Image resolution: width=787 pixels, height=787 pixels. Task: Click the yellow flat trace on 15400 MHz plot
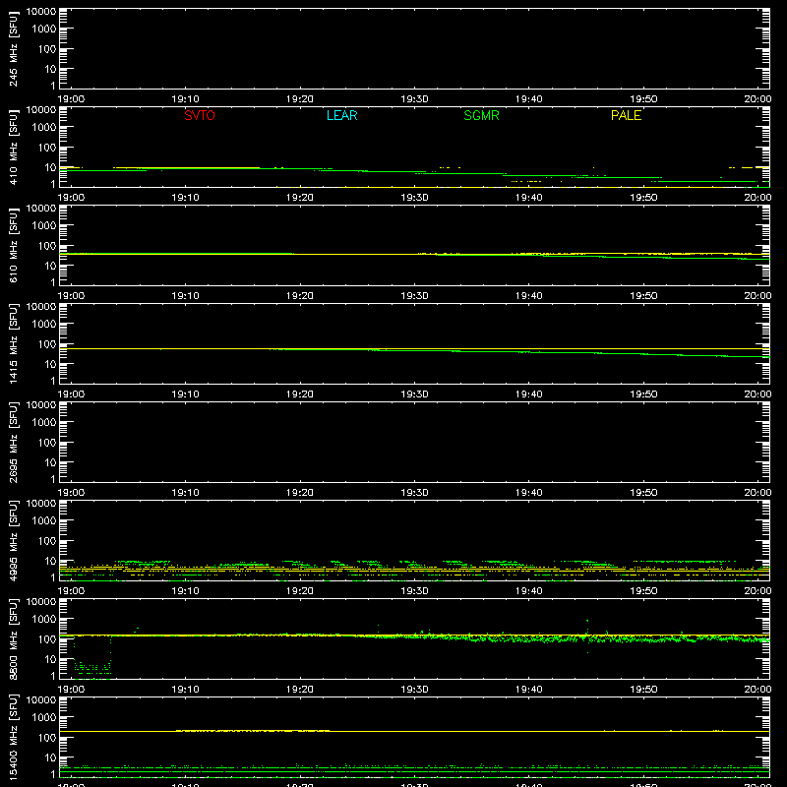pyautogui.click(x=414, y=731)
